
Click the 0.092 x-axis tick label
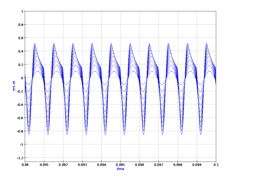(x=63, y=165)
